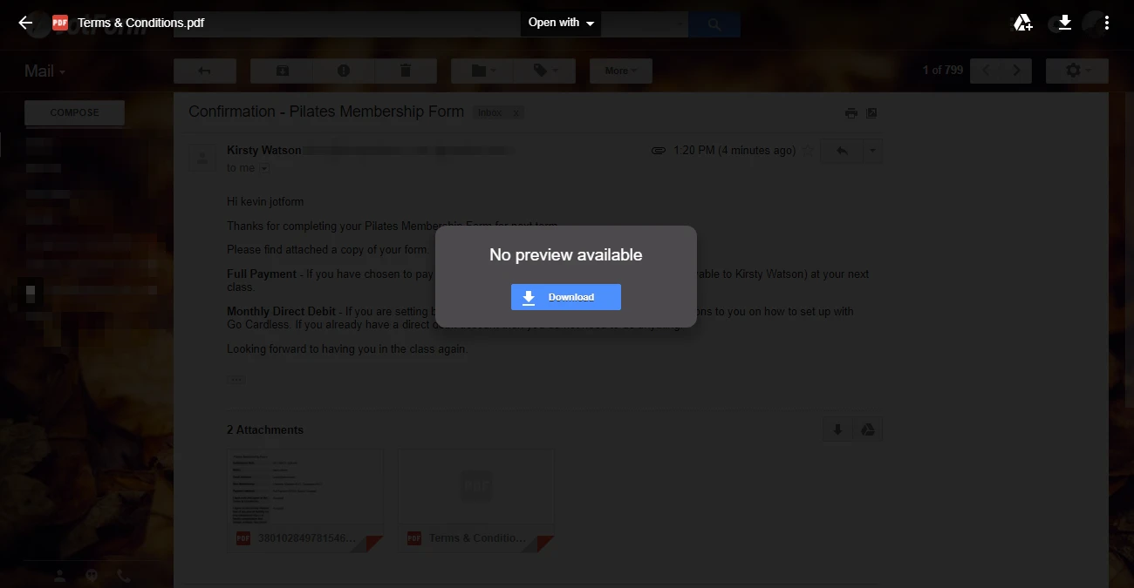Click the '2 Attachments' heading
The height and width of the screenshot is (588, 1134).
pyautogui.click(x=265, y=429)
